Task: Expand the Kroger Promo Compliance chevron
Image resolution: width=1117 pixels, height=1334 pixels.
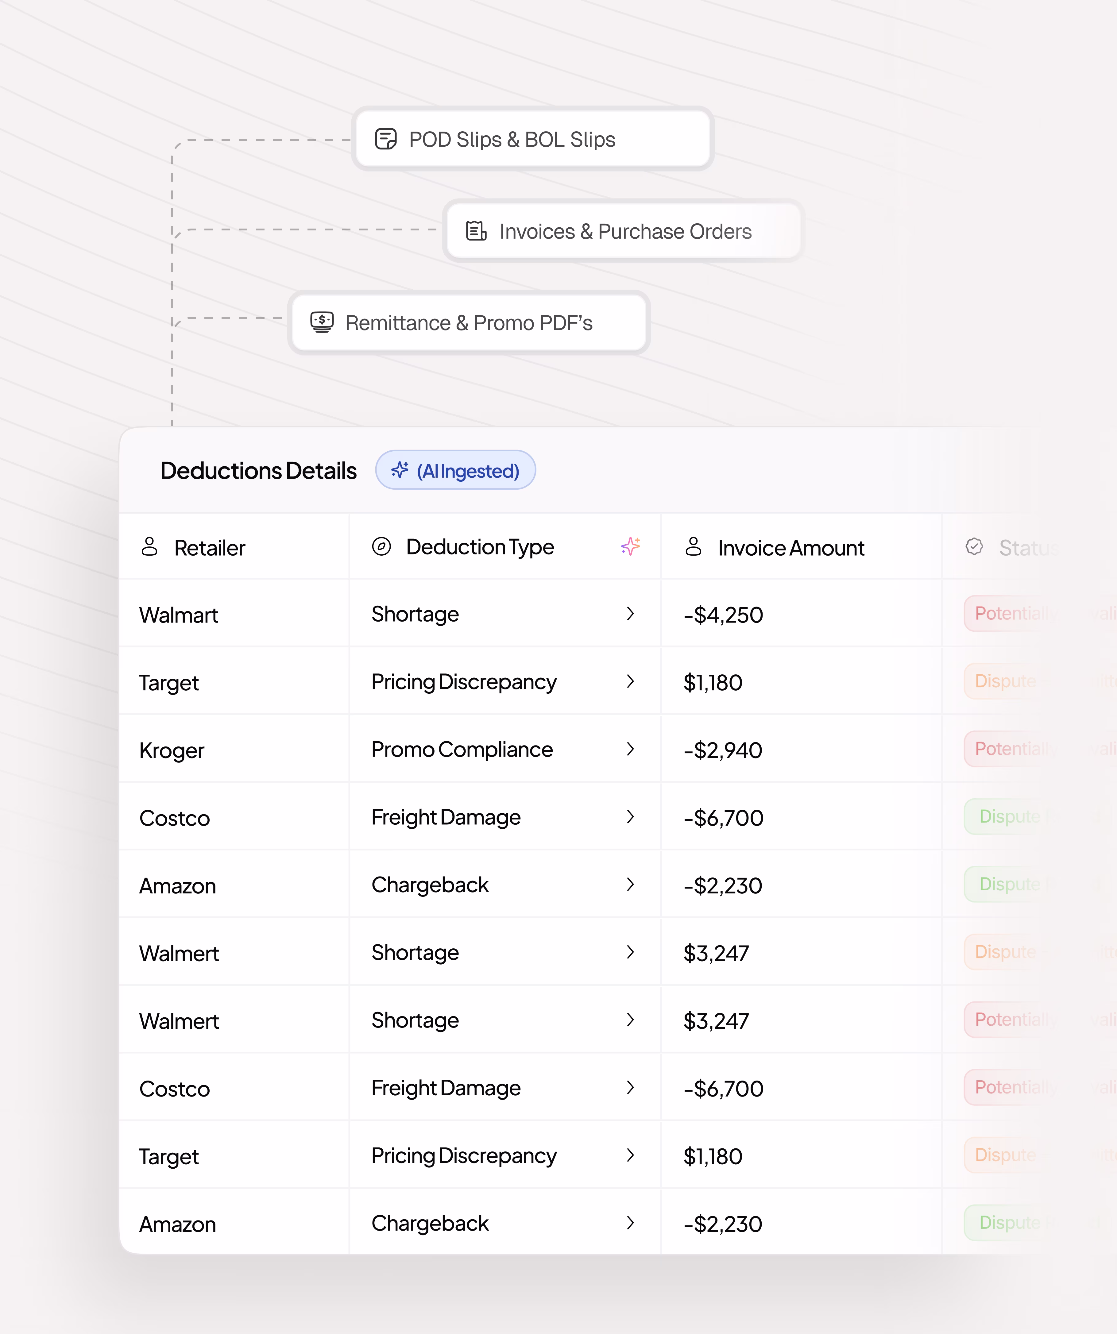Action: click(630, 749)
